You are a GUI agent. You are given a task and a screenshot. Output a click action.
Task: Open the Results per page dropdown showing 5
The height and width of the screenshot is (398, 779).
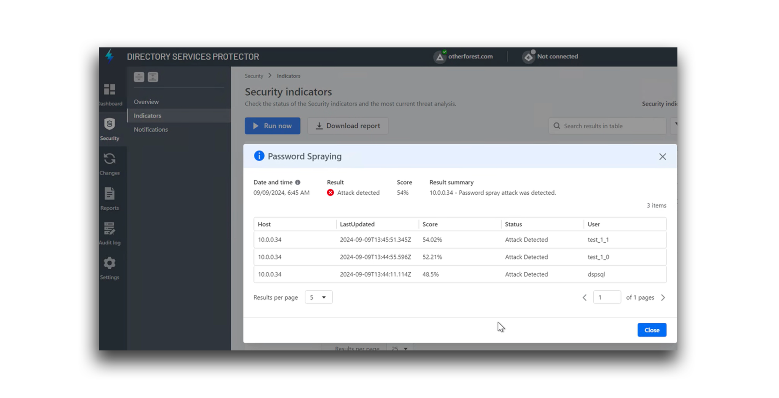(x=318, y=297)
